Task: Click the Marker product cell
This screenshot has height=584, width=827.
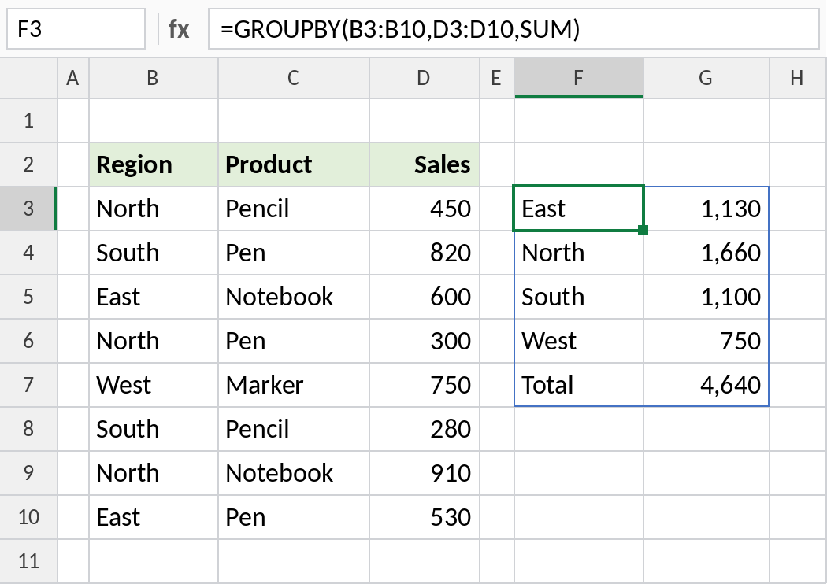Action: coord(294,385)
